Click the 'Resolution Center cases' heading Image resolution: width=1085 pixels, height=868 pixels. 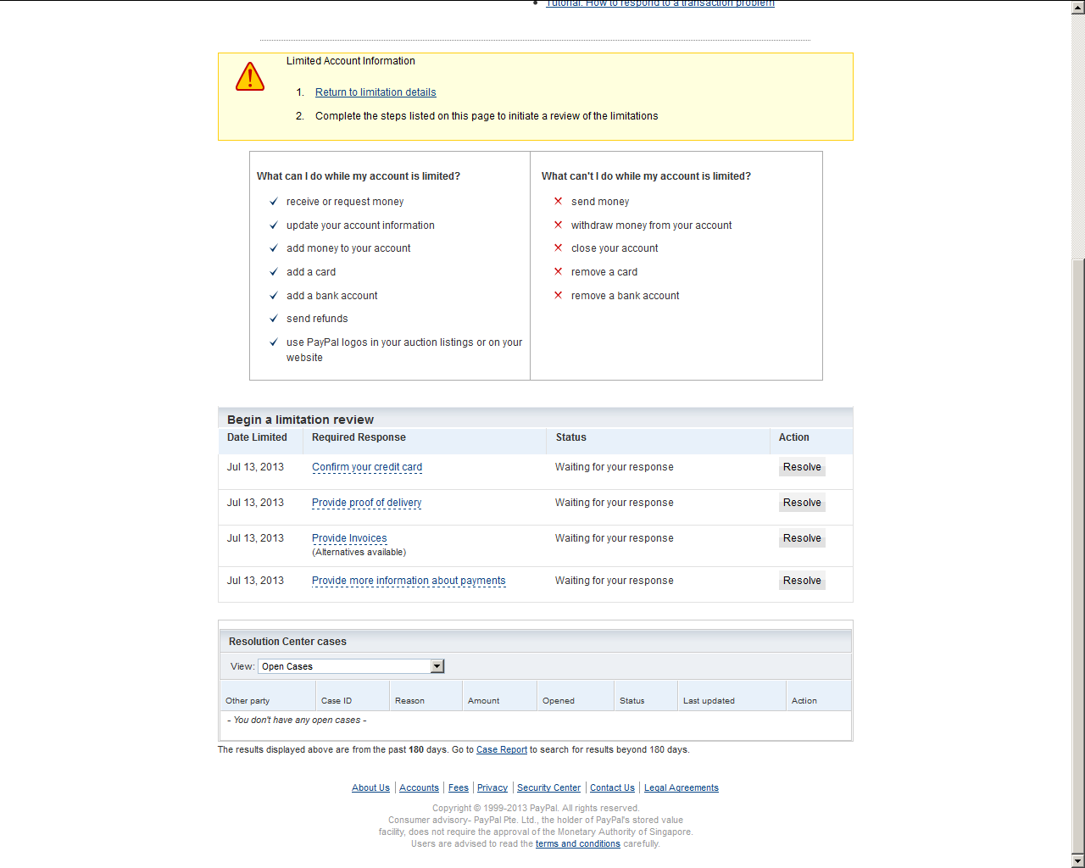click(x=287, y=642)
